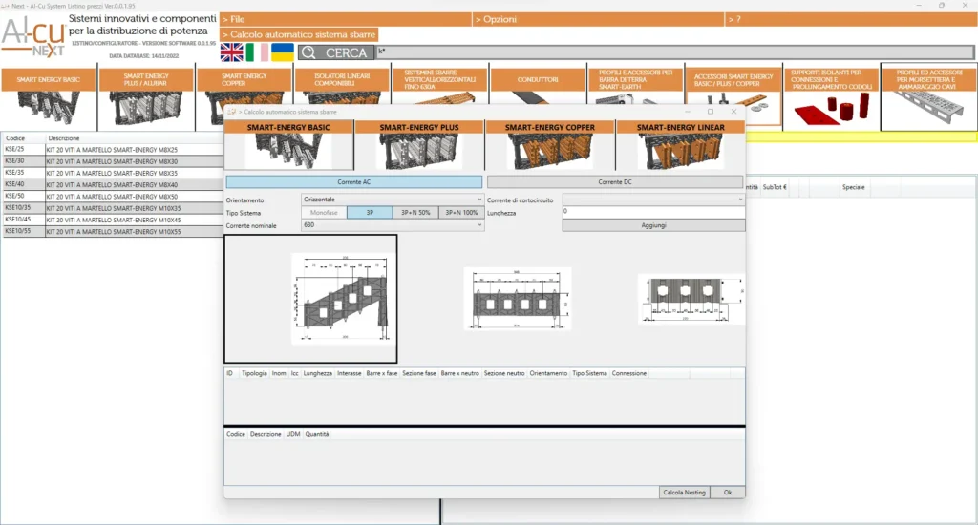The width and height of the screenshot is (978, 525).
Task: Switch language with the Italian flag
Action: [257, 52]
